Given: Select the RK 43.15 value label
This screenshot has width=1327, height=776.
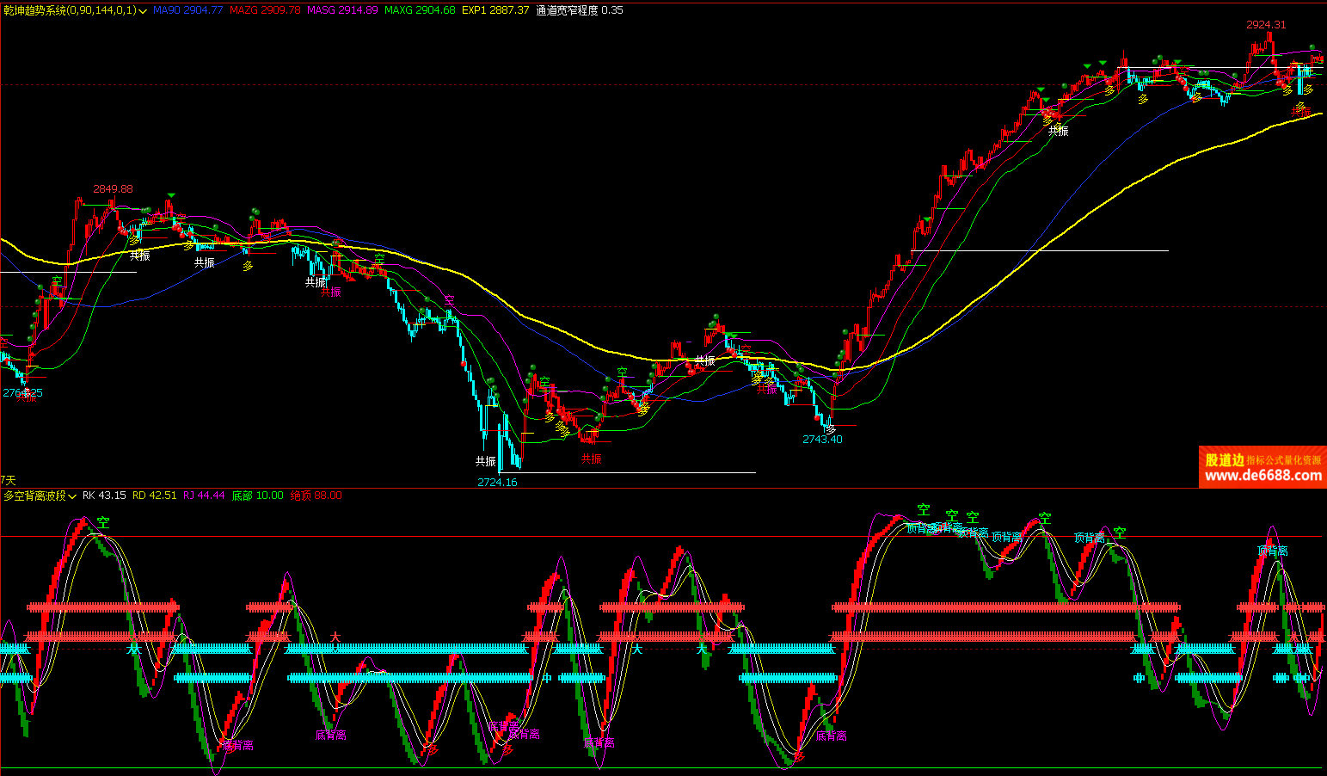Looking at the screenshot, I should [104, 496].
